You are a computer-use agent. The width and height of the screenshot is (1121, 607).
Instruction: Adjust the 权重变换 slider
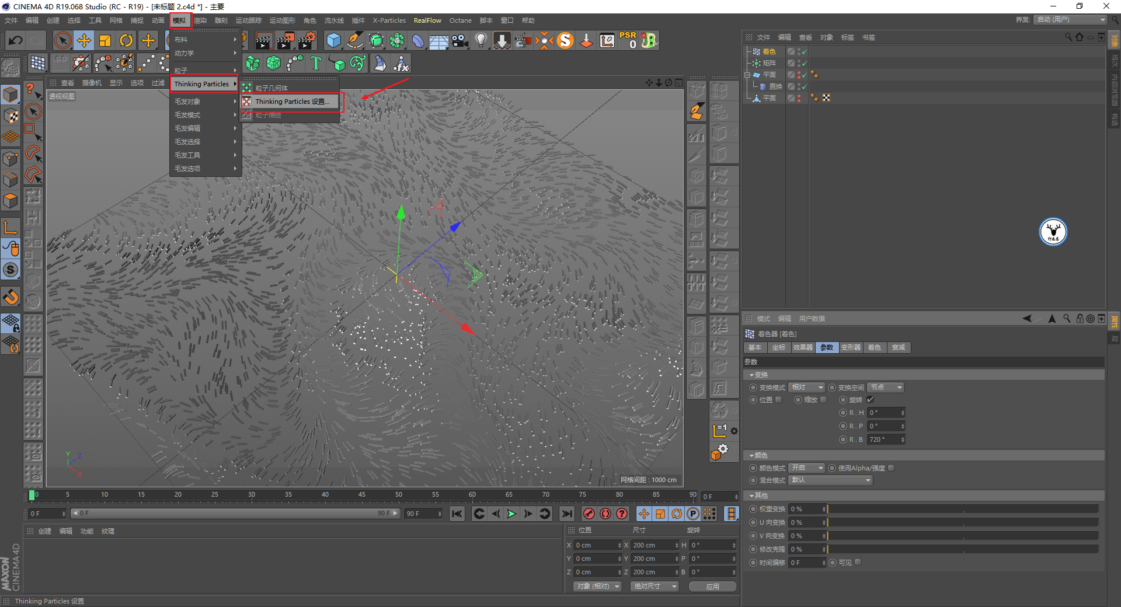click(x=963, y=509)
